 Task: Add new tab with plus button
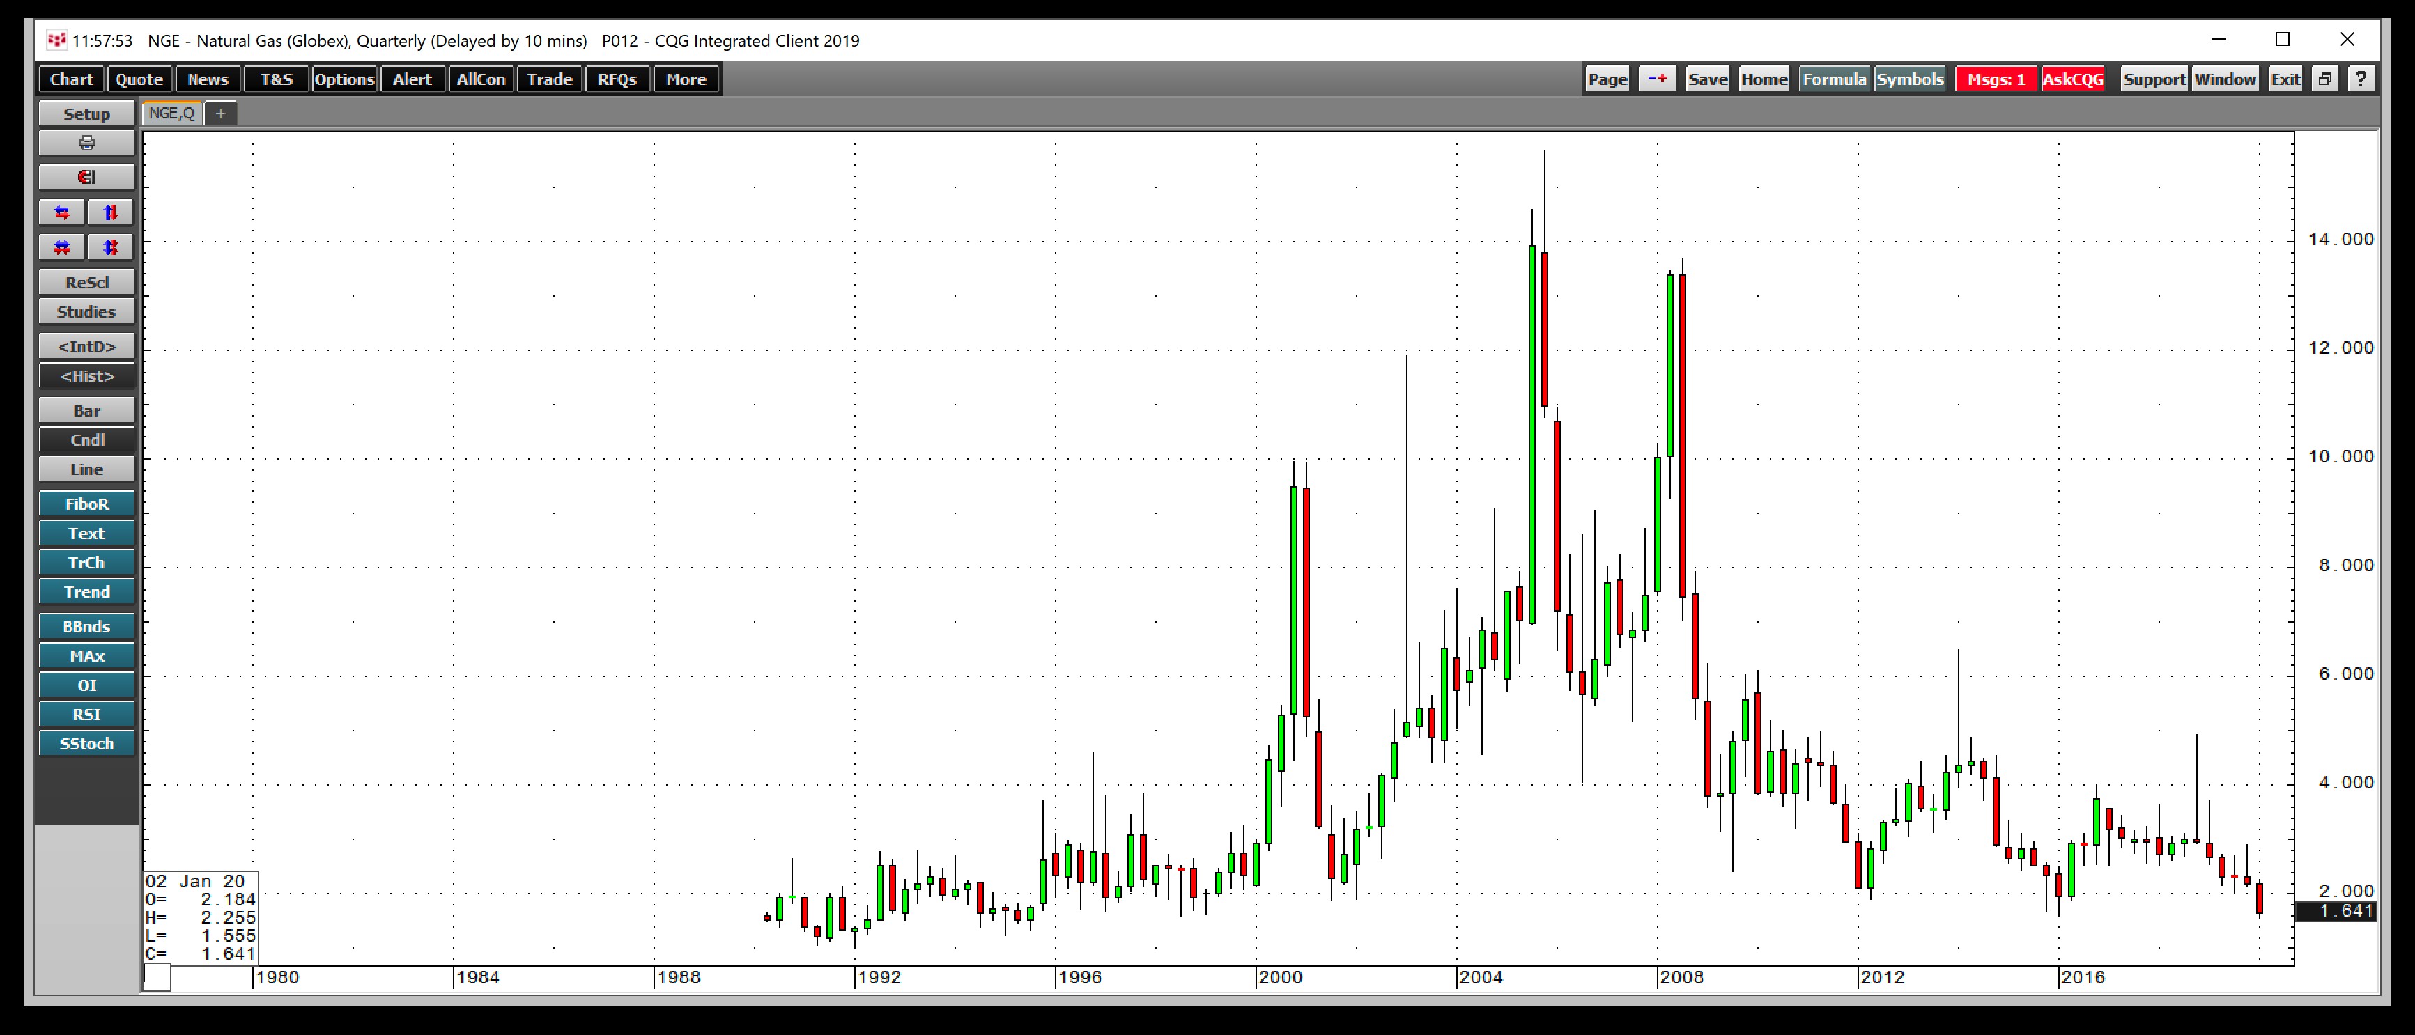[x=220, y=114]
